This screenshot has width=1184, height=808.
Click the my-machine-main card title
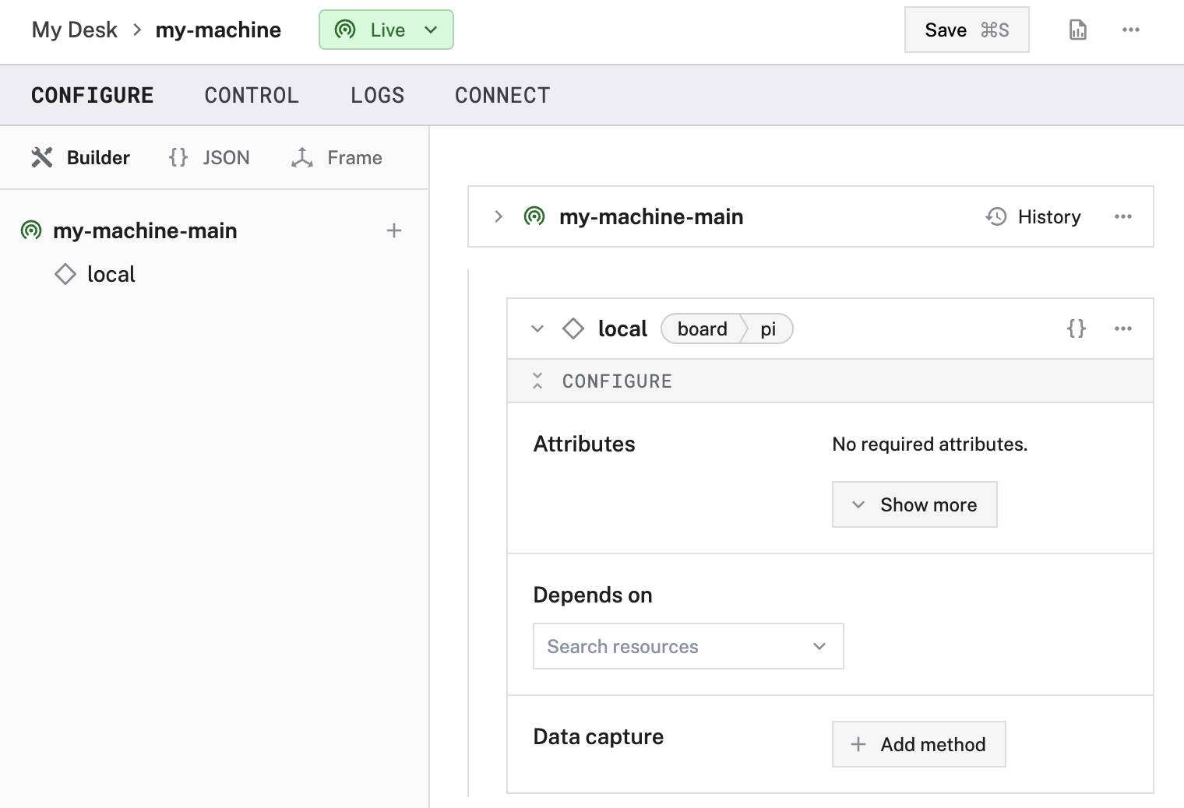(651, 216)
